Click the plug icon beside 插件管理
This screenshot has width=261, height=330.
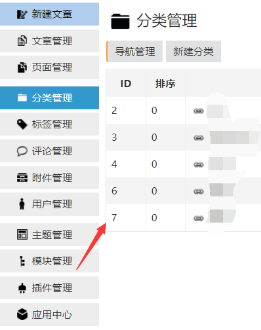coord(22,288)
